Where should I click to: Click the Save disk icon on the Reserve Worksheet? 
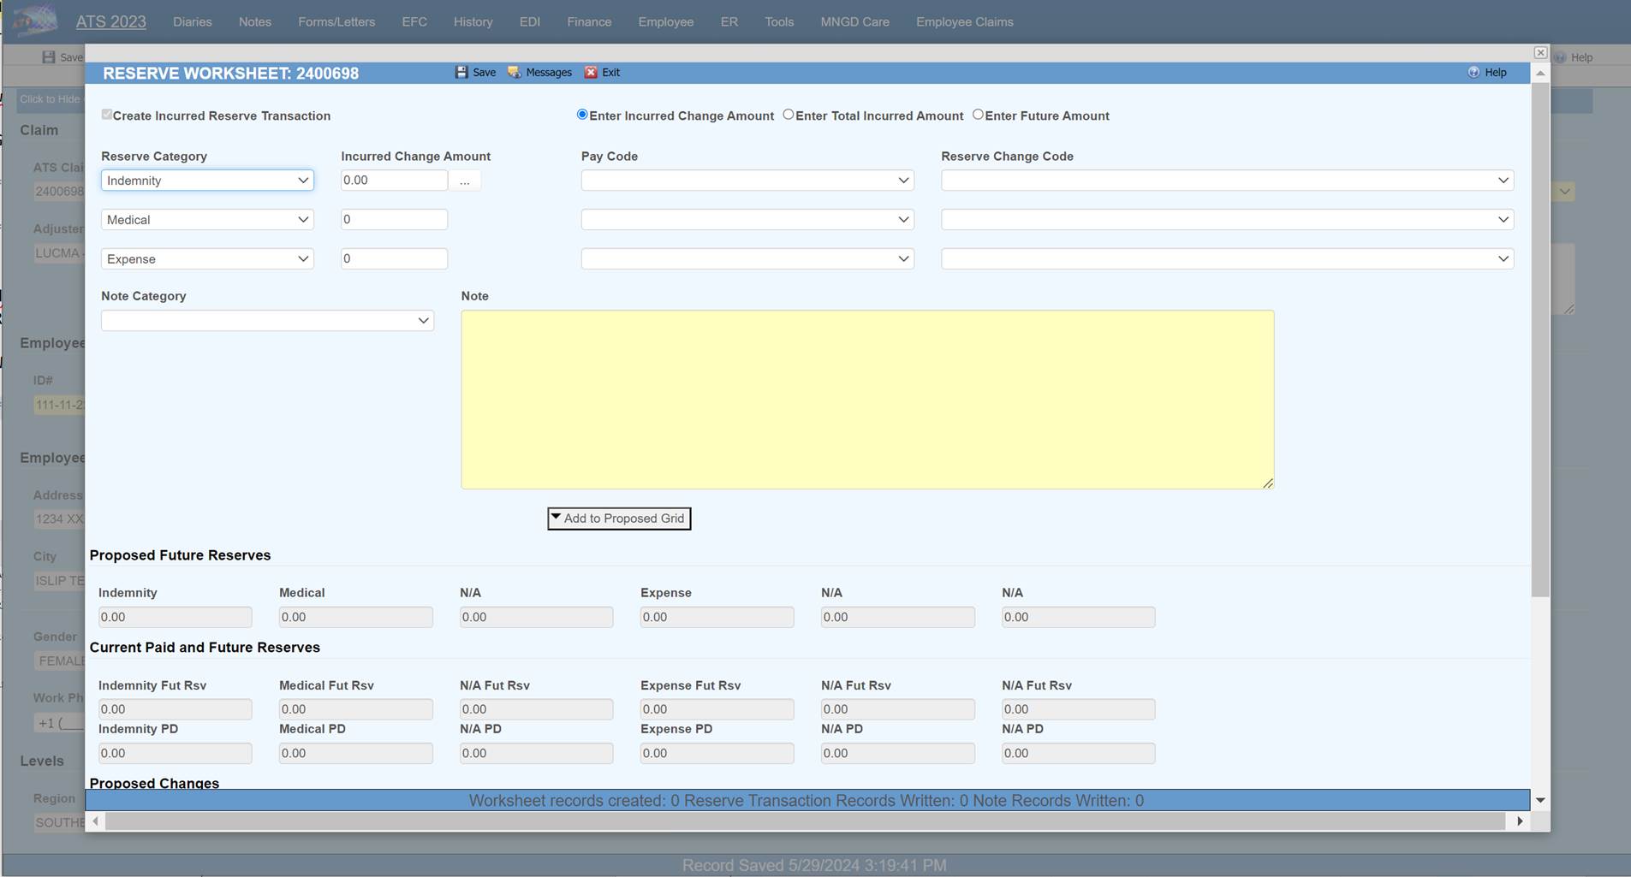[463, 72]
